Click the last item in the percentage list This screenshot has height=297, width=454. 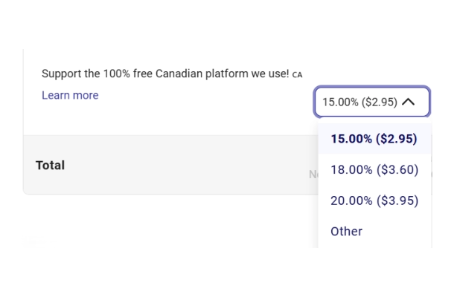coord(347,231)
